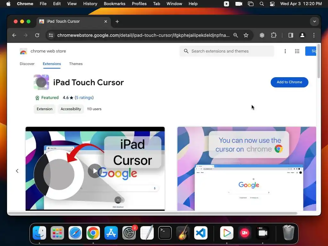Close the iPad Touch Cursor tab

106,21
